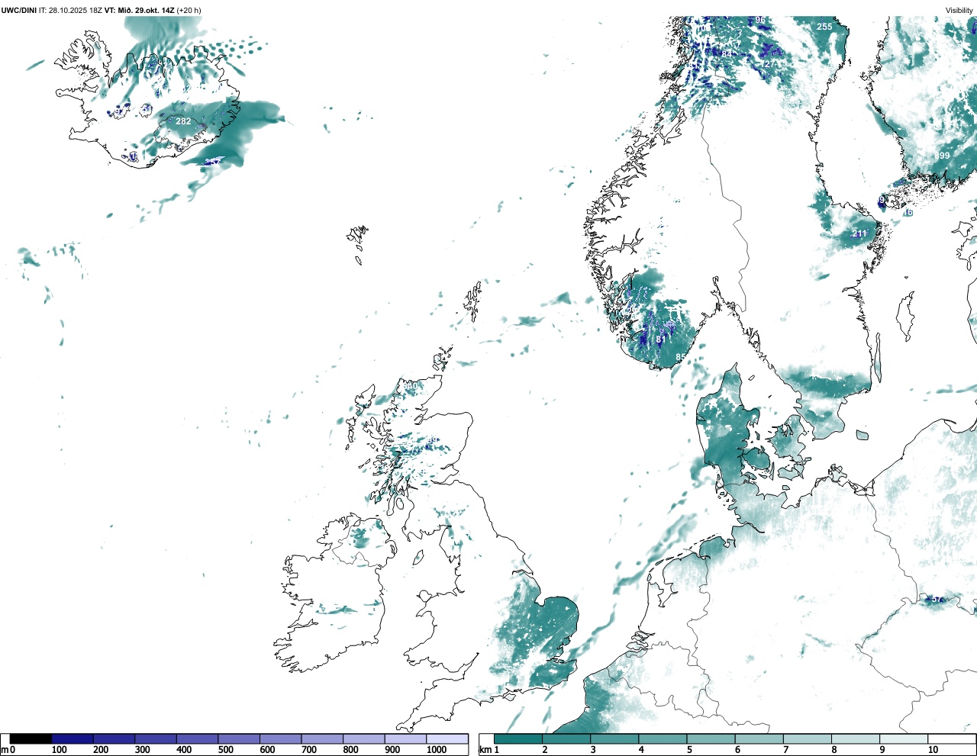Choose the lightest swatch right of 1000 m
The width and height of the screenshot is (977, 756).
coord(447,738)
